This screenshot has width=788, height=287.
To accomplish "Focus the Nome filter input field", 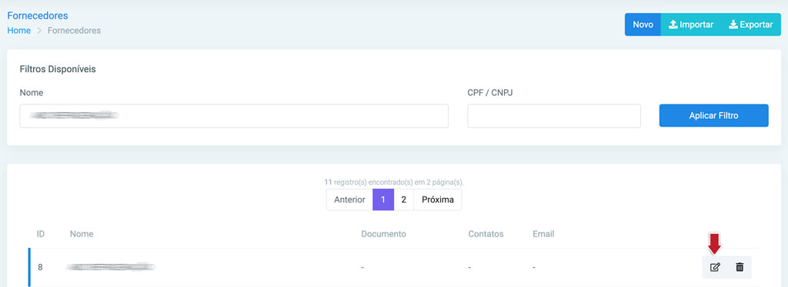I will point(234,116).
